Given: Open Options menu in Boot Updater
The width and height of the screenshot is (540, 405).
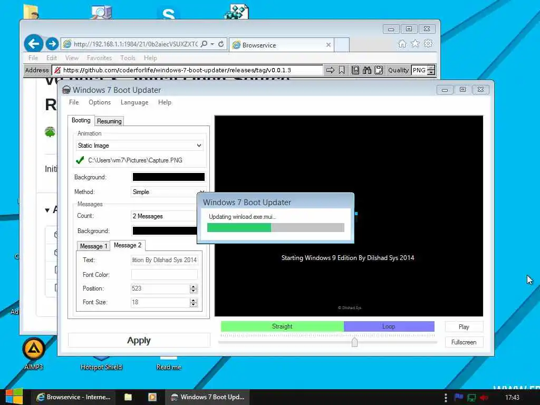Looking at the screenshot, I should [100, 102].
